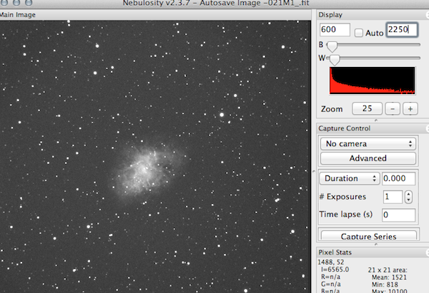Click the G=n/a readout
Screen dimensions: 429x293
click(x=331, y=284)
